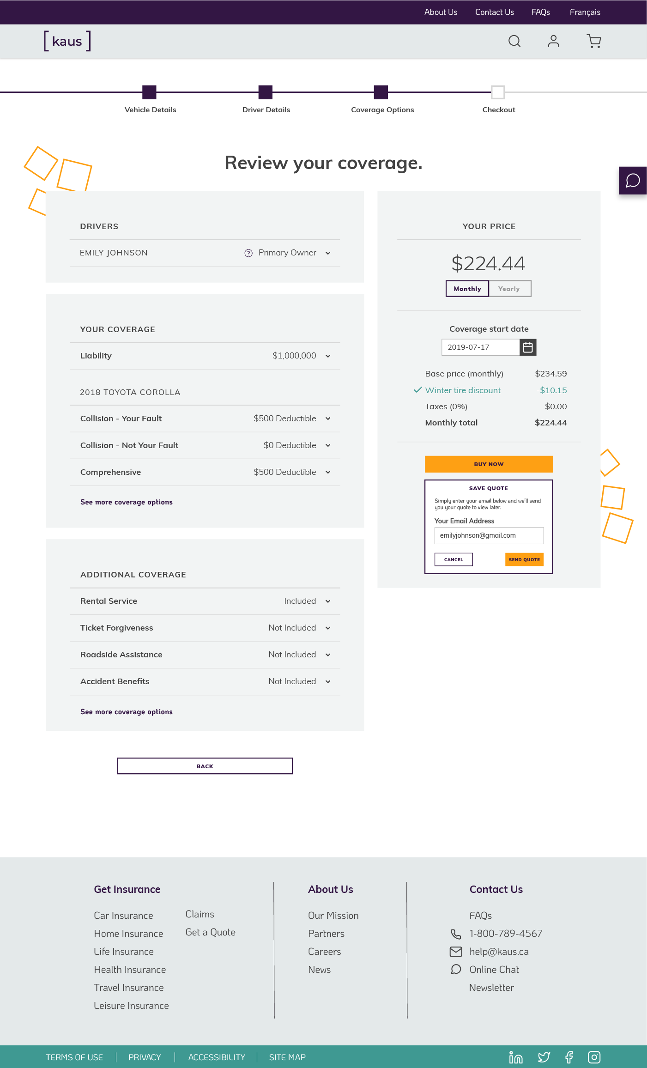Viewport: 647px width, 1068px height.
Task: Expand the Liability $1,000,000 dropdown
Action: [x=328, y=356]
